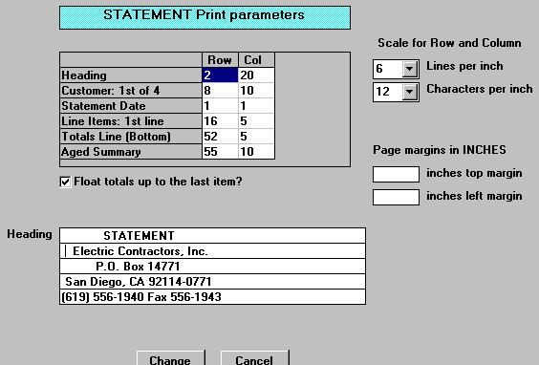The image size is (539, 365).
Task: Select the Heading Row cell with value 2
Action: click(x=220, y=75)
